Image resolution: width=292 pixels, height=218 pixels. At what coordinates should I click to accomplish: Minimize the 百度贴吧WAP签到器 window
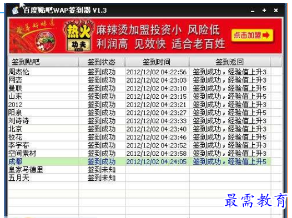253,11
